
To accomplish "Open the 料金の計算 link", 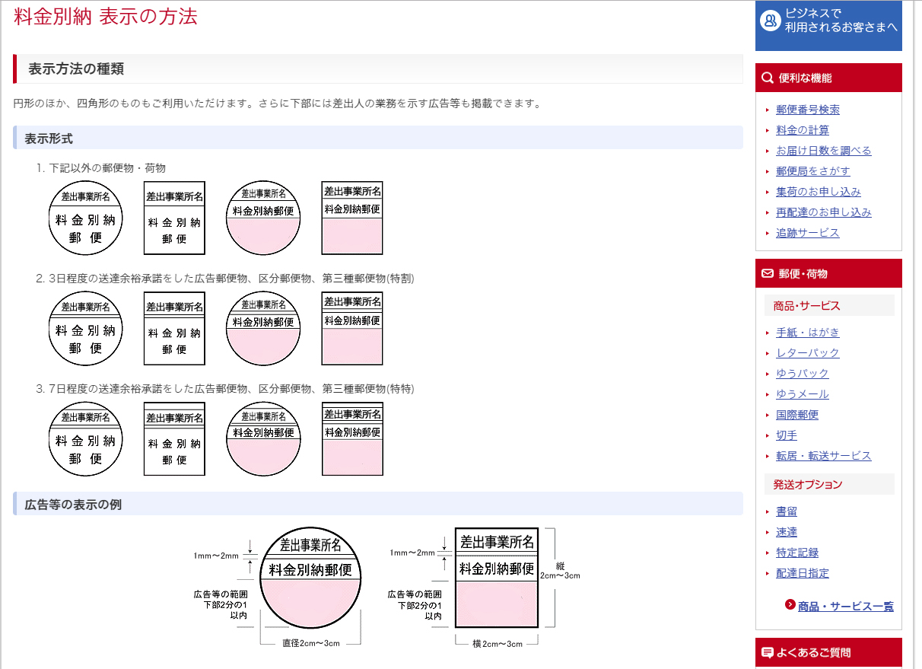I will [802, 130].
